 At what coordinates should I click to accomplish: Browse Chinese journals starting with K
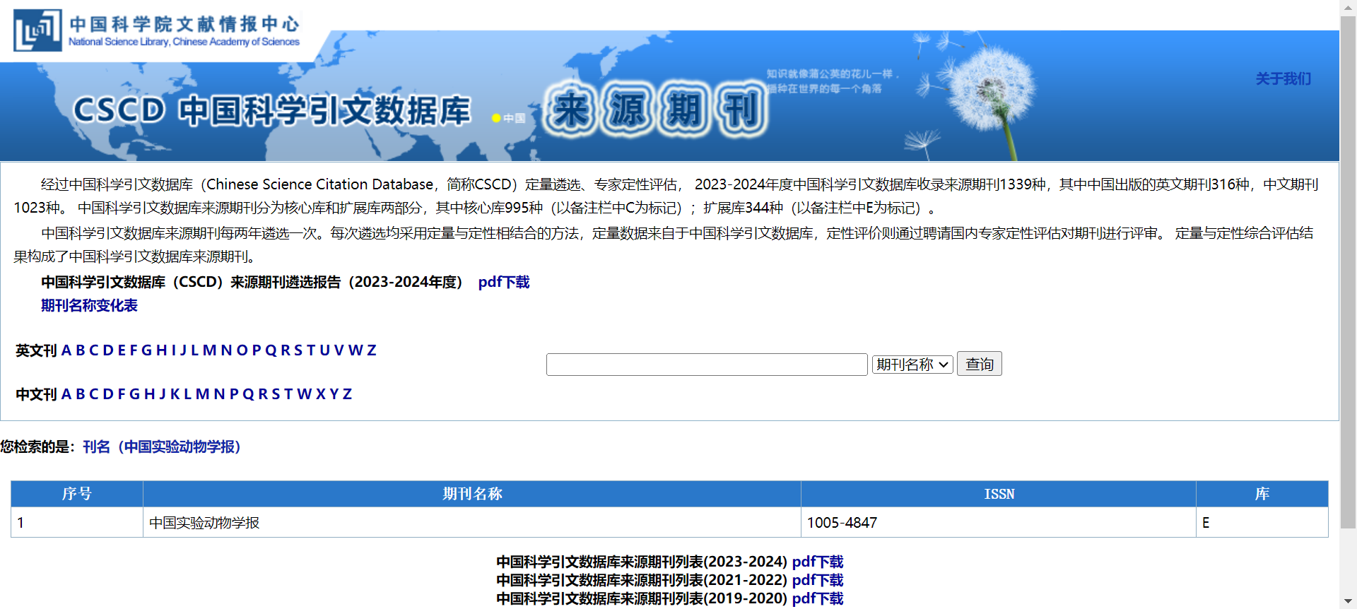tap(175, 394)
